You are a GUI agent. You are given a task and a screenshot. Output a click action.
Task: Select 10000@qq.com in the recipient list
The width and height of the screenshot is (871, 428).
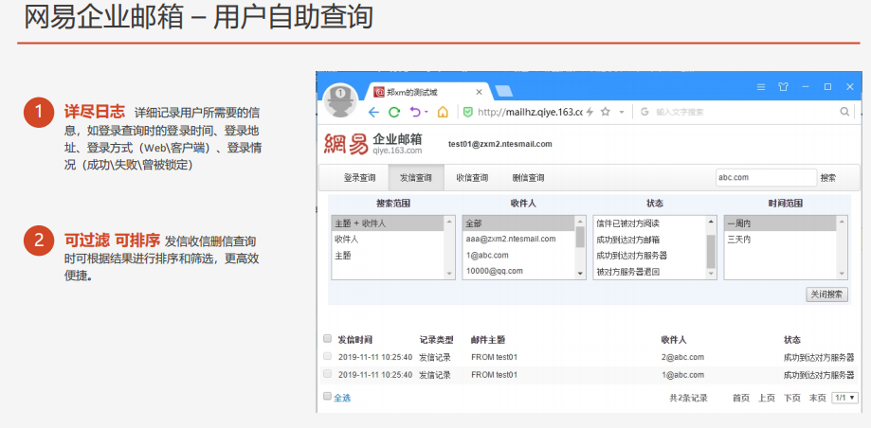(518, 271)
